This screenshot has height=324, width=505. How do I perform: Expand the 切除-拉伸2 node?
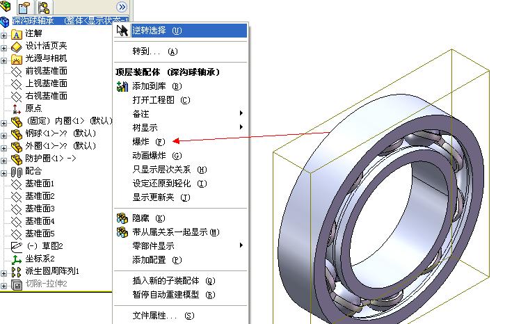click(x=3, y=286)
